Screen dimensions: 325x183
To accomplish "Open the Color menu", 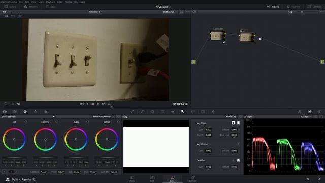I will 60,2.
